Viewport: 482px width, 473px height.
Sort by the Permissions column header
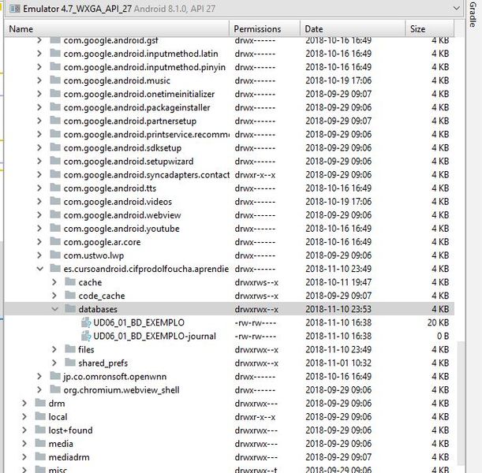[264, 29]
